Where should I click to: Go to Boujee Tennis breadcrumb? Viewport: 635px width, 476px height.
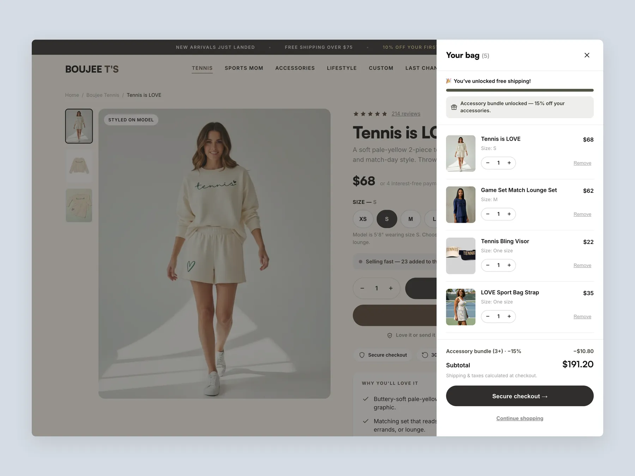coord(103,95)
